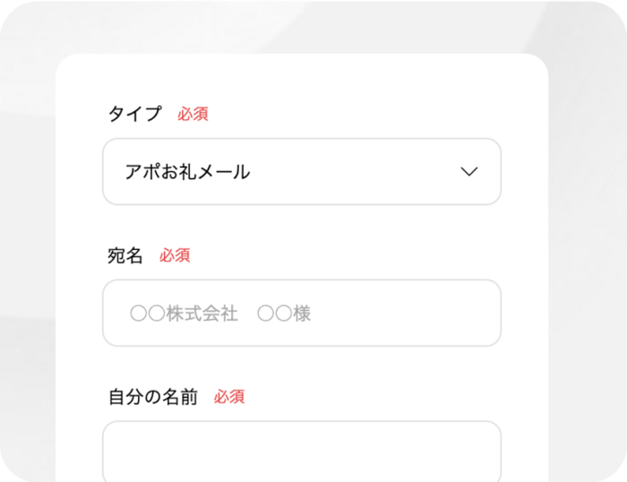Click the ○○株式会社 placeholder text
The width and height of the screenshot is (627, 482).
click(184, 314)
